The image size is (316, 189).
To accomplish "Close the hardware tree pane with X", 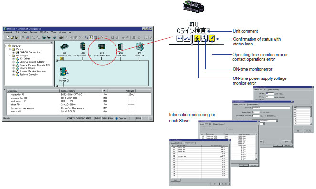I will [x=52, y=43].
